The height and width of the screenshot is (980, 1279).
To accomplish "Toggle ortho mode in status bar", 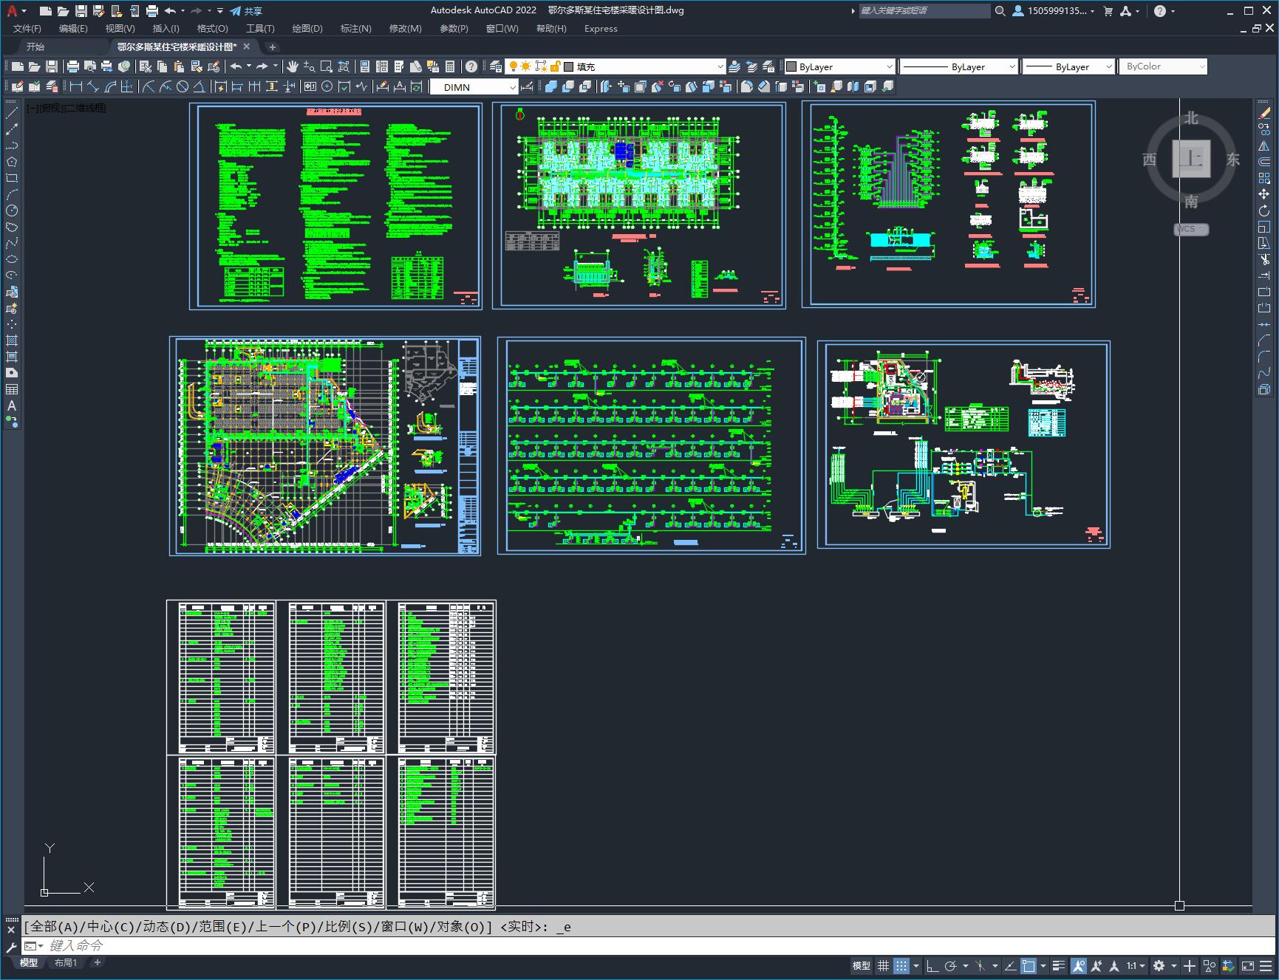I will point(932,965).
